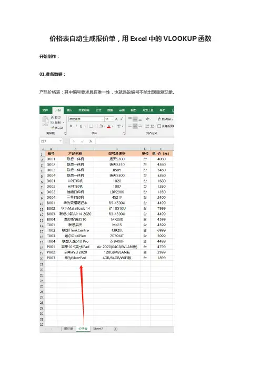Select column C header
261x369 pixels.
[x=117, y=149]
